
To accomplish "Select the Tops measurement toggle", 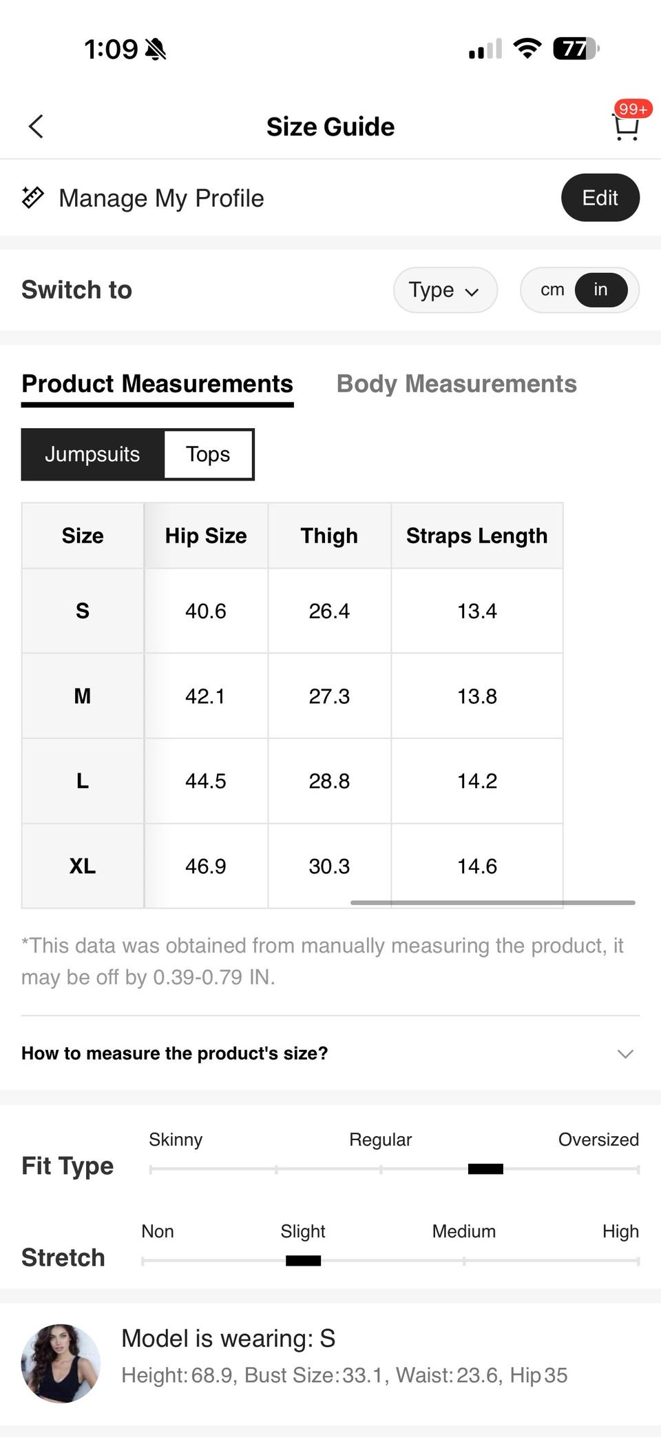I will pyautogui.click(x=208, y=454).
